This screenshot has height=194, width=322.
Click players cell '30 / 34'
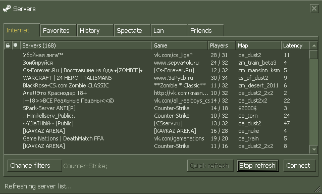219,78
